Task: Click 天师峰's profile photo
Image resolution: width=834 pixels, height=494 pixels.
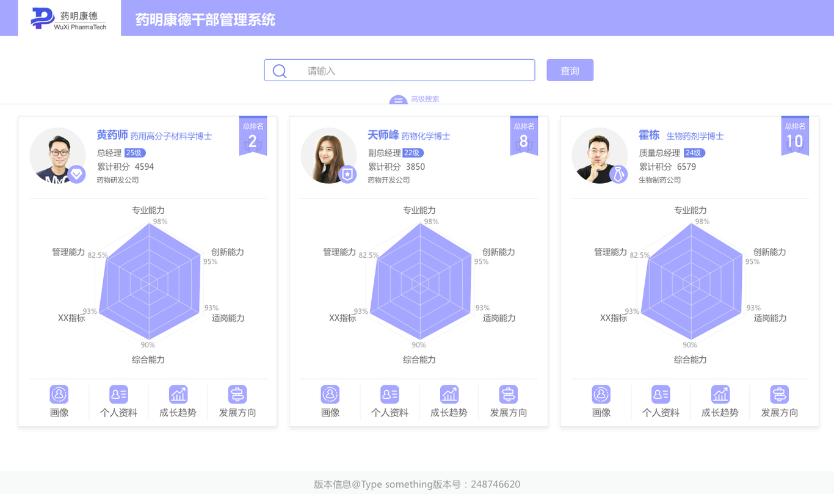Action: click(329, 156)
